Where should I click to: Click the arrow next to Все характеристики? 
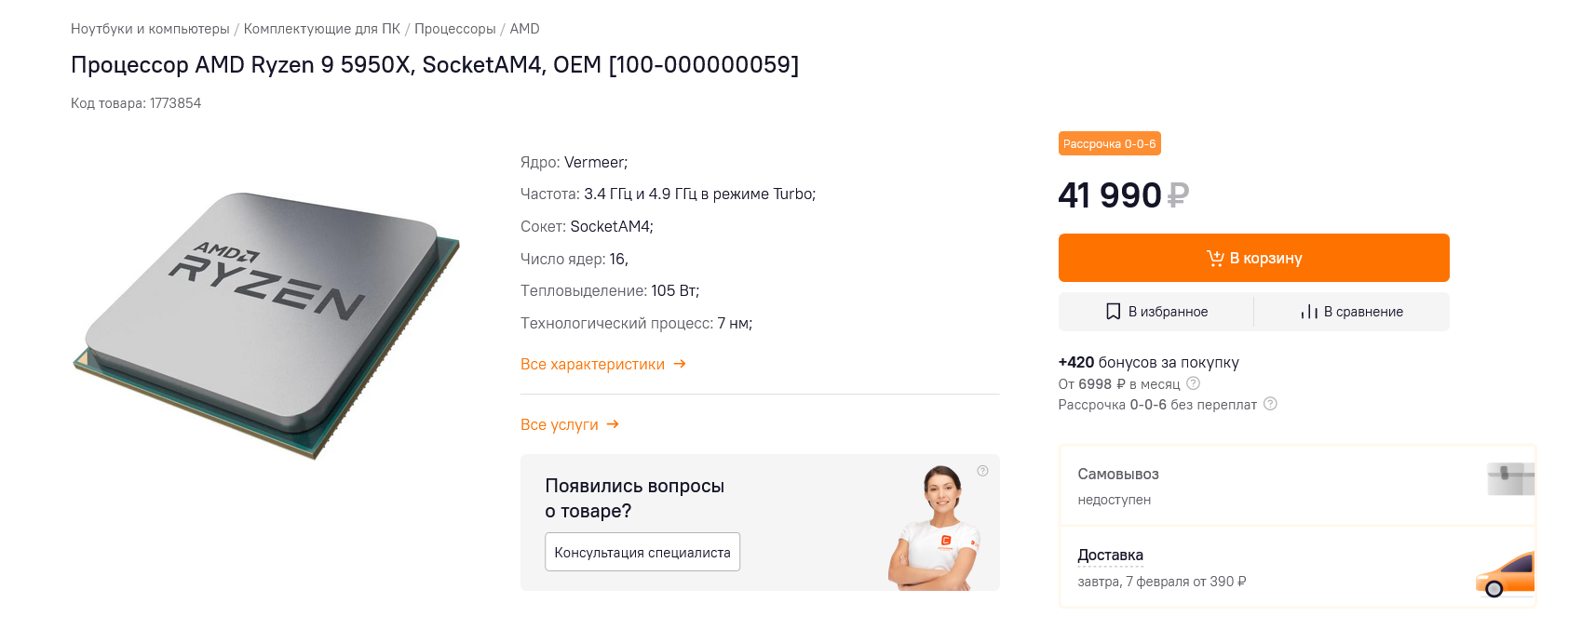(x=680, y=364)
